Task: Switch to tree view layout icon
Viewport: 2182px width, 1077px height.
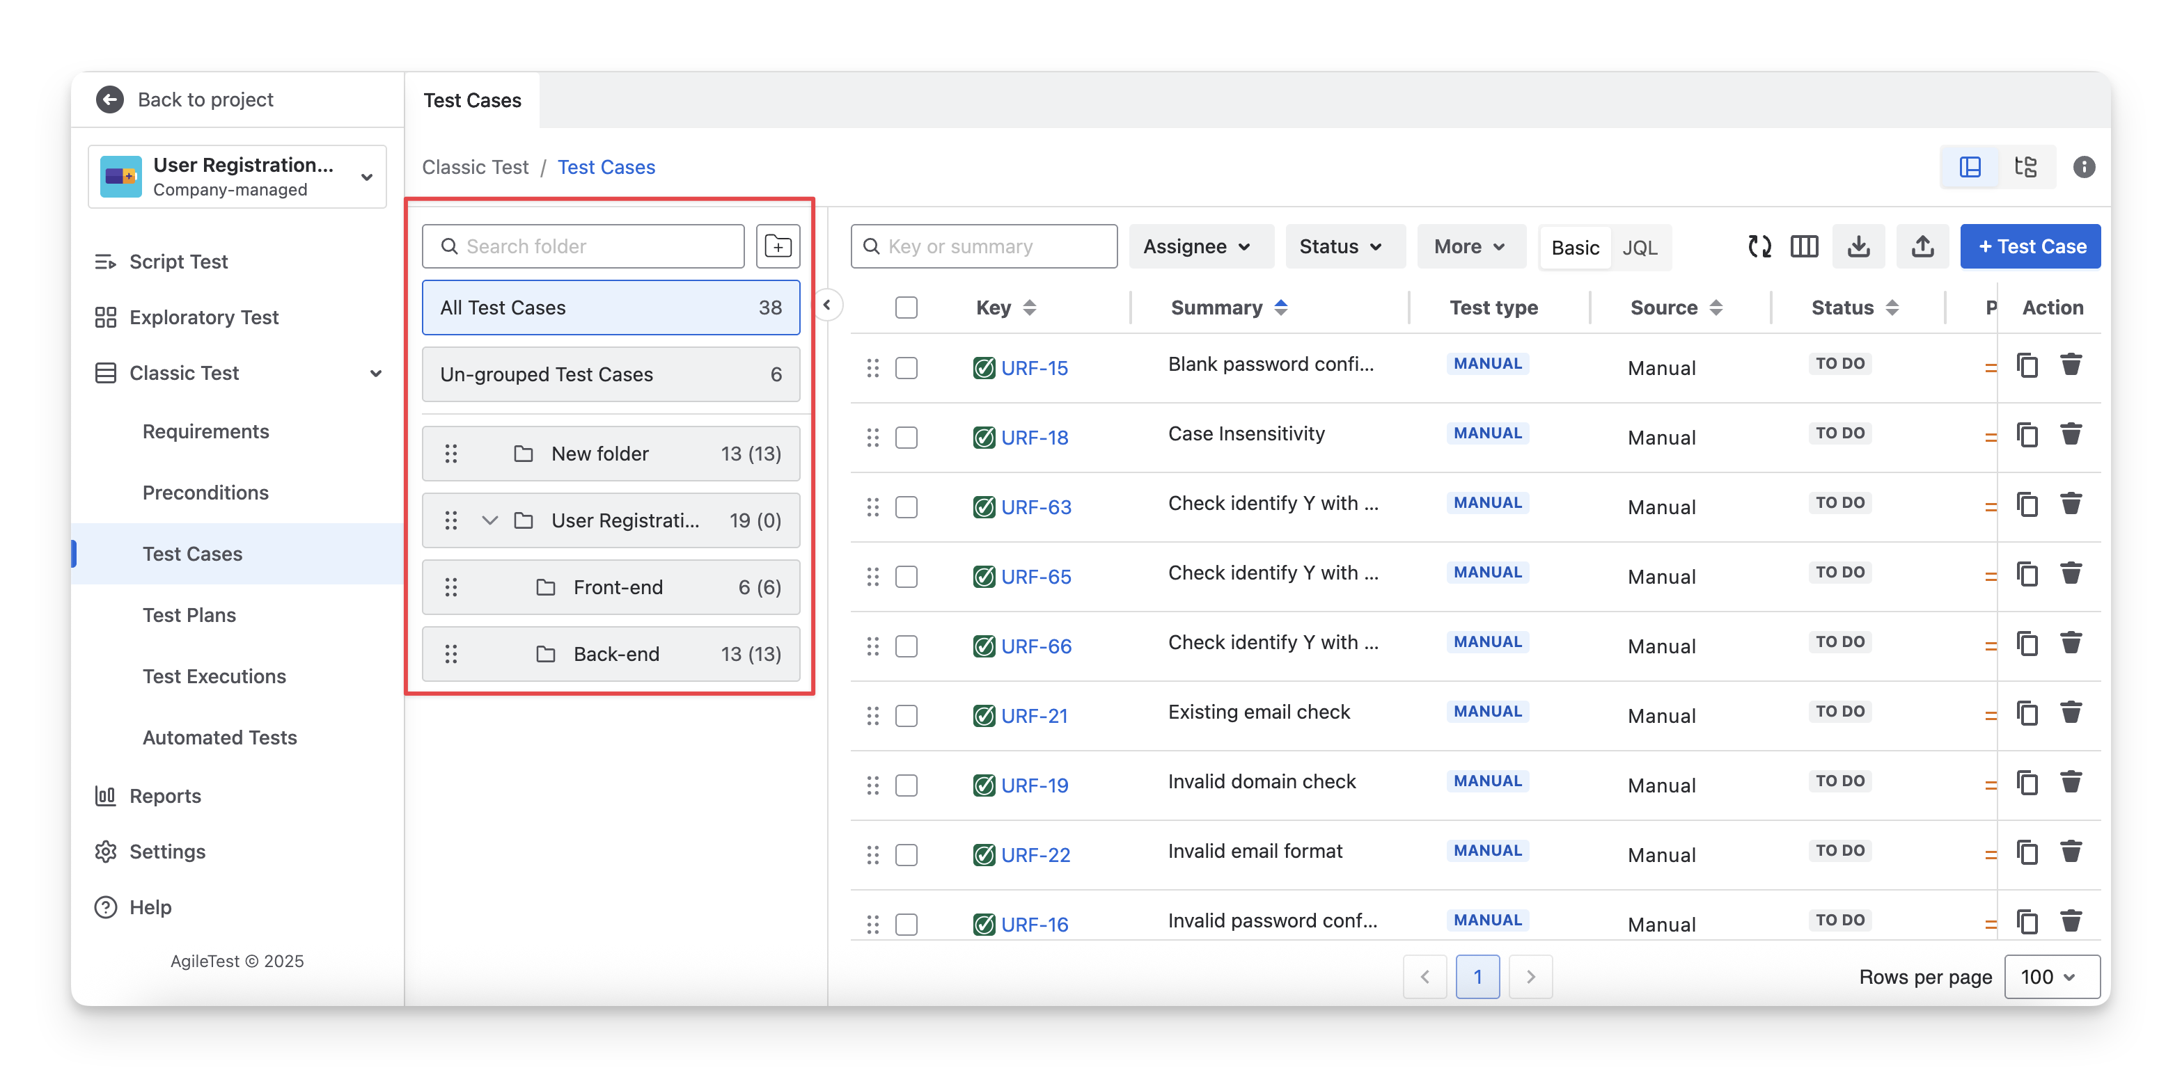Action: [x=2025, y=167]
